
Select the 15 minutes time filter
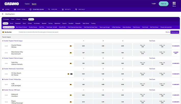pos(6,19)
